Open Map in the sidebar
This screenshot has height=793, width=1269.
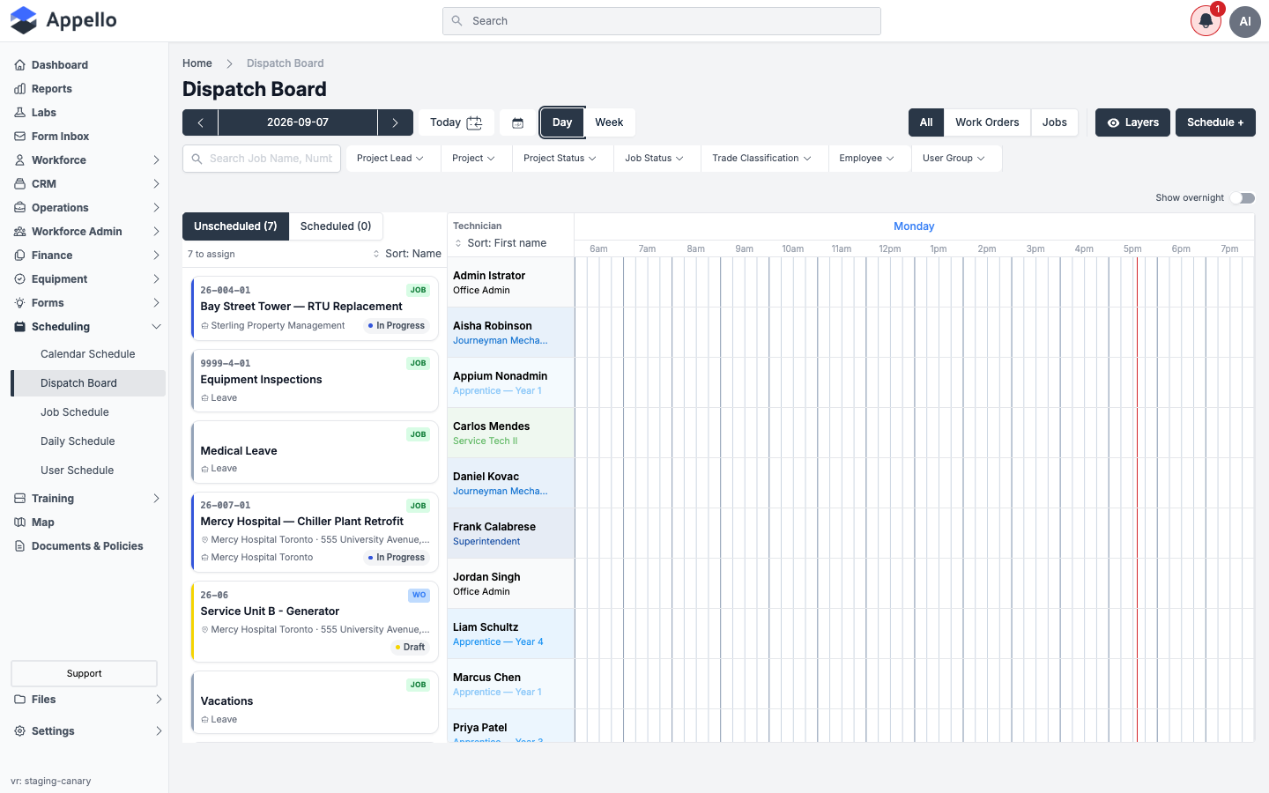tap(43, 522)
